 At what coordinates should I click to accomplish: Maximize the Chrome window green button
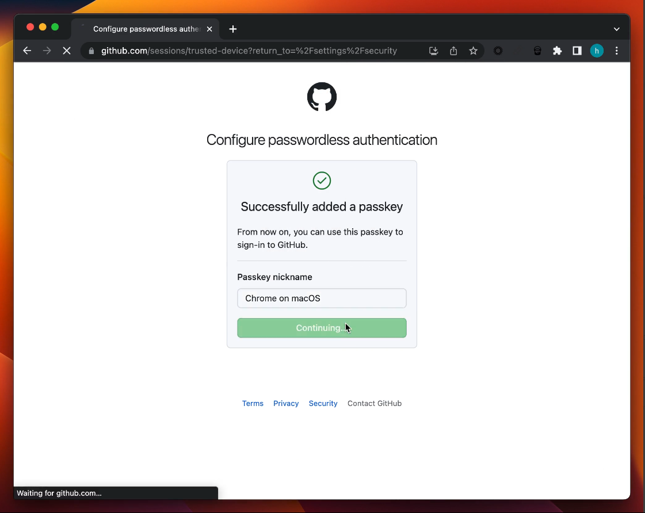55,27
